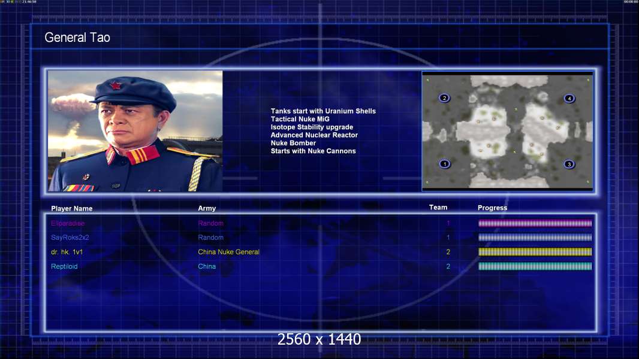
Task: Click 'Tanks start with Uranium Shells' line
Action: pos(323,111)
